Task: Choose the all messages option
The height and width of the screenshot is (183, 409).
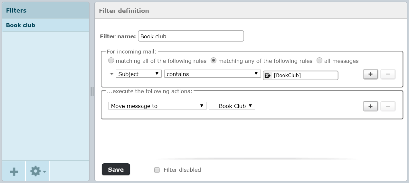Action: pyautogui.click(x=319, y=61)
